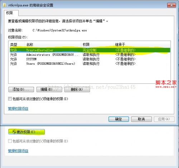Click the 更改权限(C)... button in the back window
Screen dimensions: 179x168
(x=26, y=132)
